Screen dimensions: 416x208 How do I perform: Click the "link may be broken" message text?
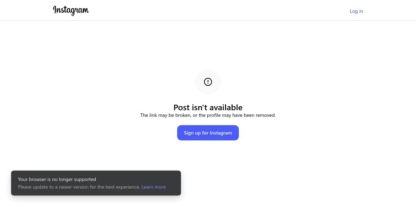(208, 115)
